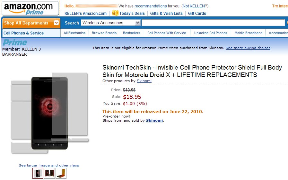The width and height of the screenshot is (288, 180).
Task: Click the blue Prime member logo
Action: [x=15, y=43]
